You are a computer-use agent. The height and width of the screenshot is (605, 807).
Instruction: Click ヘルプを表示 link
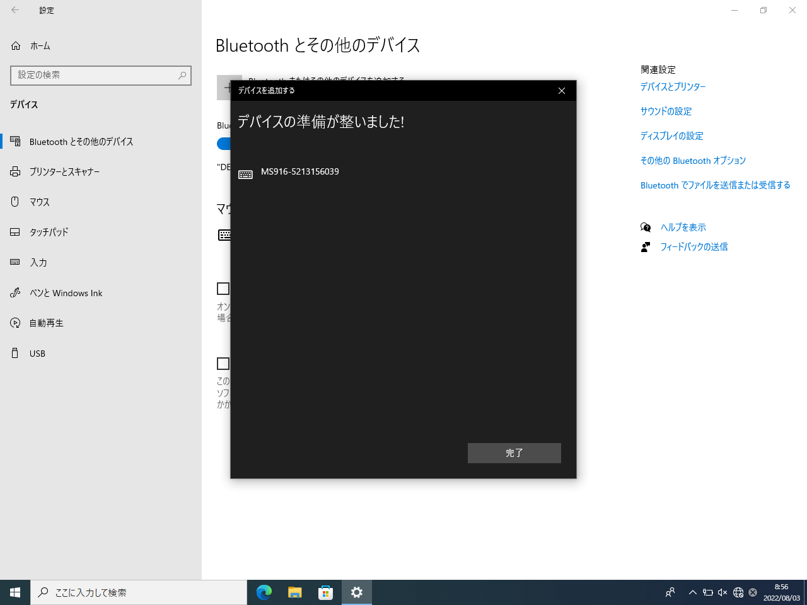(x=683, y=228)
